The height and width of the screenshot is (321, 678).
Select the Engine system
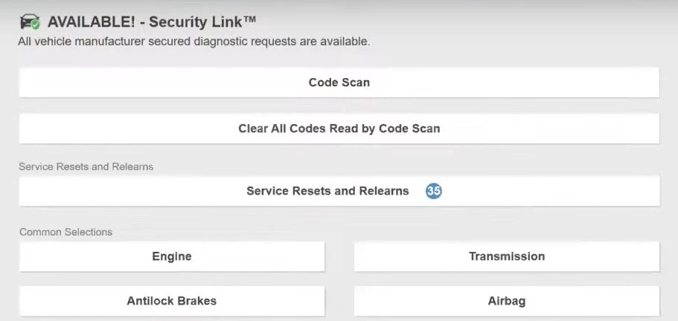point(172,256)
